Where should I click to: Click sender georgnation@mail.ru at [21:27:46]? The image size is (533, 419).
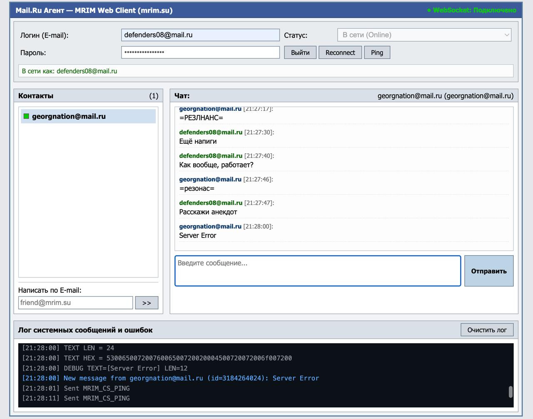click(x=210, y=180)
